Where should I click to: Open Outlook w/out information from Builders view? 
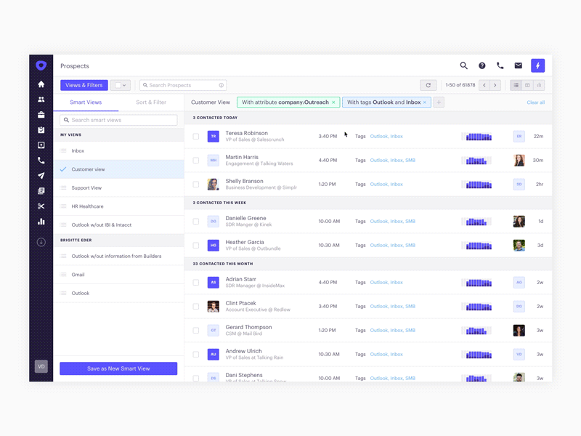(x=118, y=257)
